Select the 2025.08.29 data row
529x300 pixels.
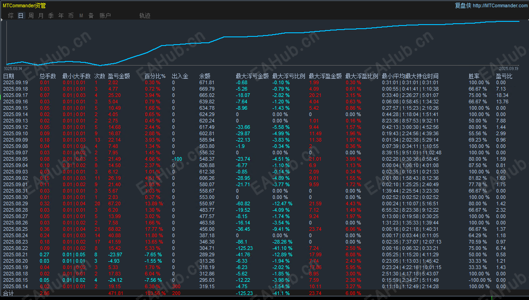coord(265,203)
